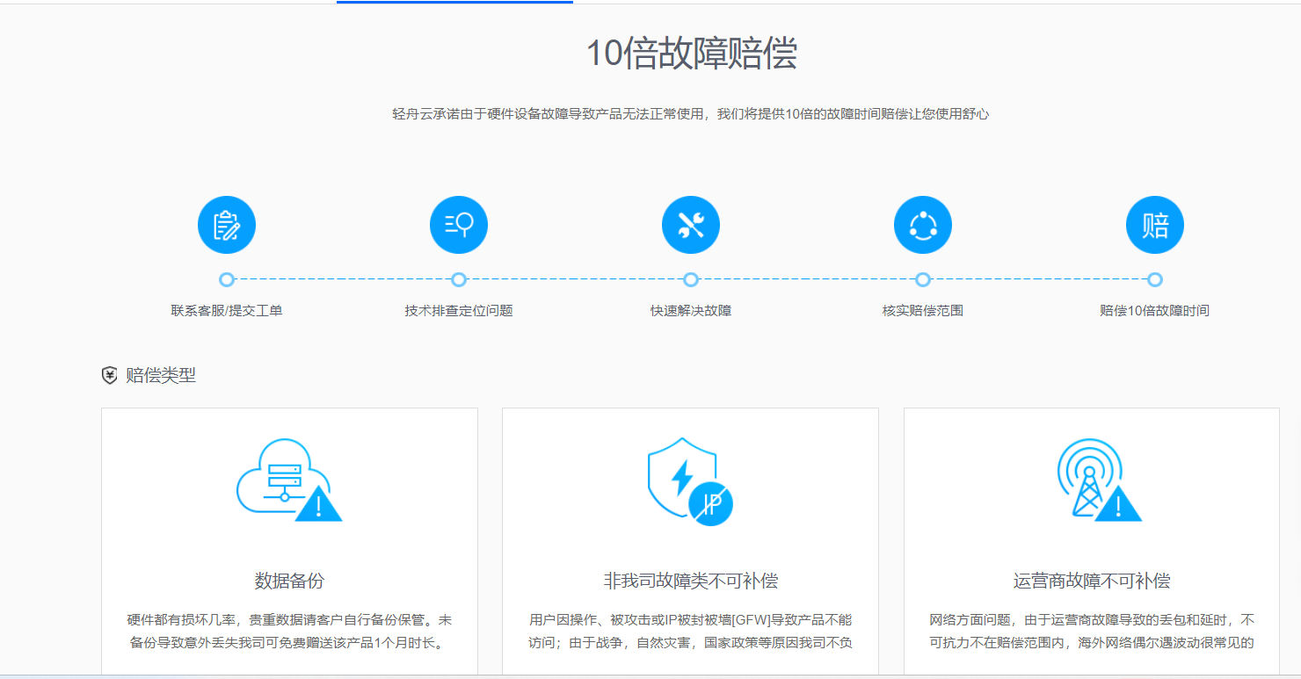
Task: Click the cloud server warning icon
Action: pyautogui.click(x=288, y=480)
